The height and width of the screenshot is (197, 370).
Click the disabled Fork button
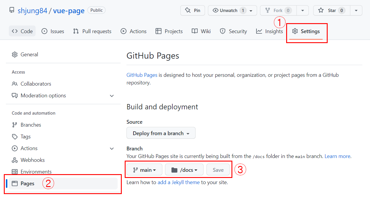click(x=278, y=10)
